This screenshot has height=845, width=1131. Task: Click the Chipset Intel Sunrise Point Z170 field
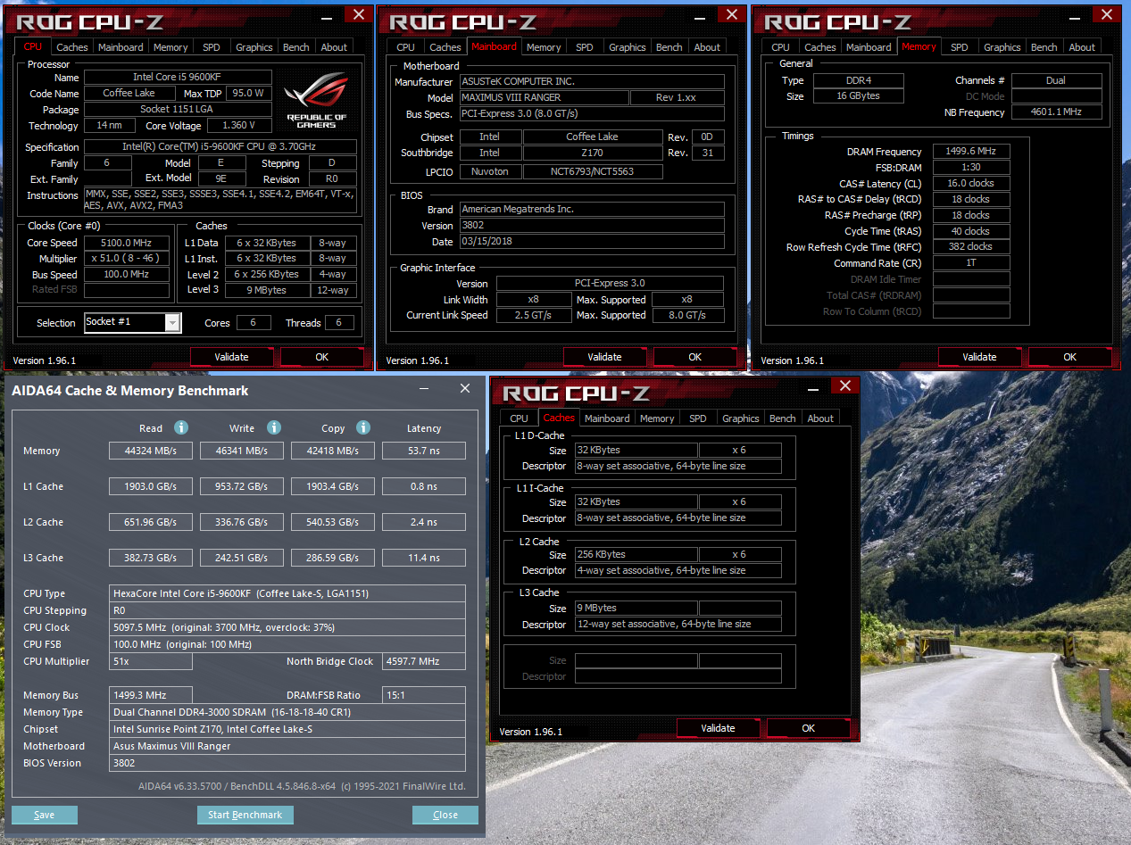[287, 729]
